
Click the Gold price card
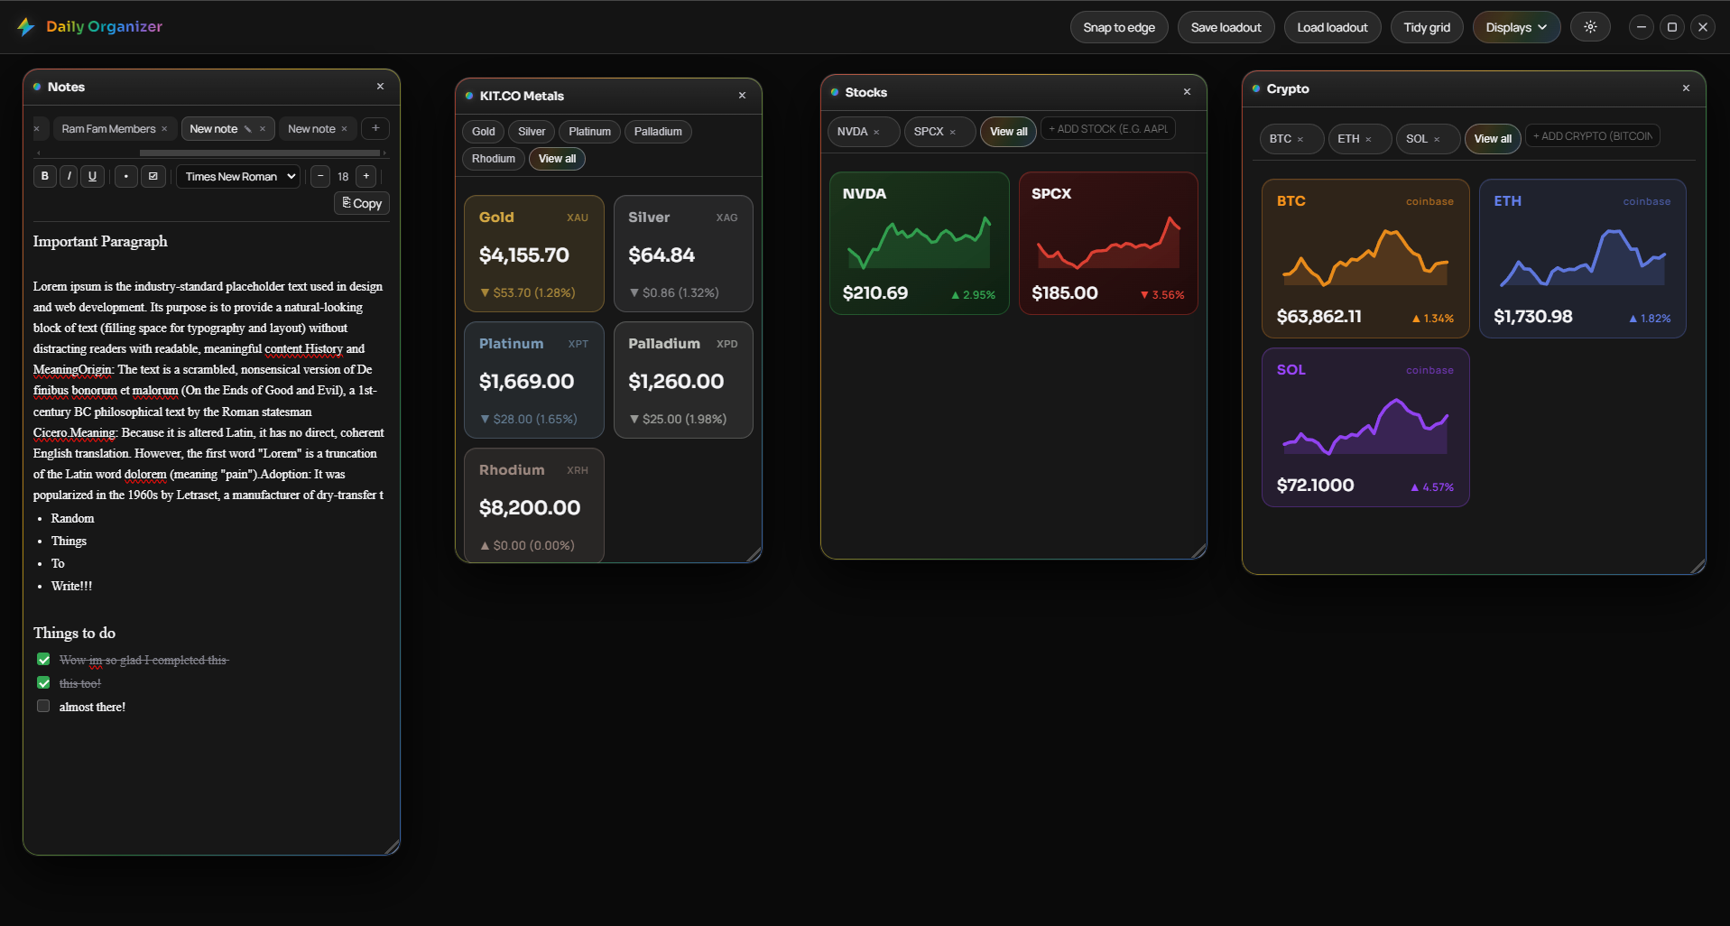click(534, 254)
